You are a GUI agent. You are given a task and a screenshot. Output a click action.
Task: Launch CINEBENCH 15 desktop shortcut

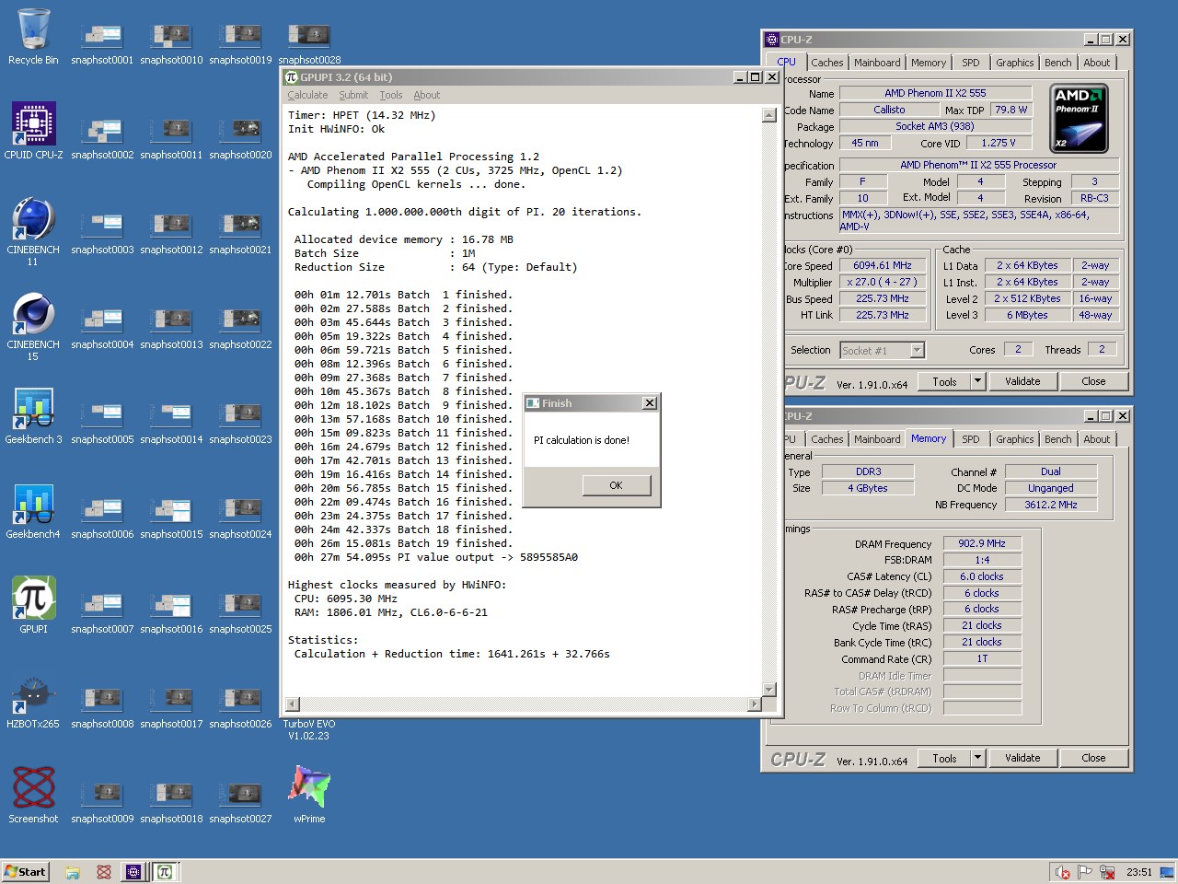pos(33,326)
